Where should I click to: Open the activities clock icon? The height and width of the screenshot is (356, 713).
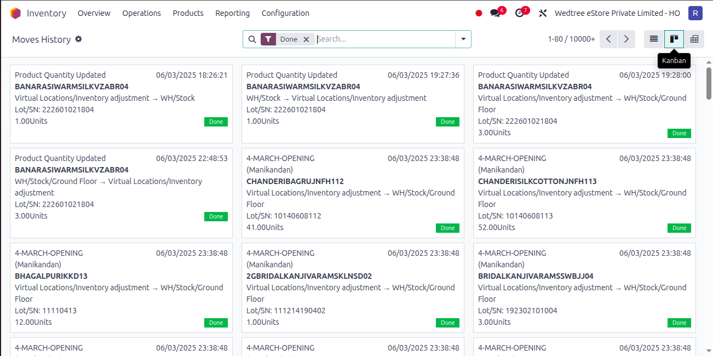(x=519, y=13)
